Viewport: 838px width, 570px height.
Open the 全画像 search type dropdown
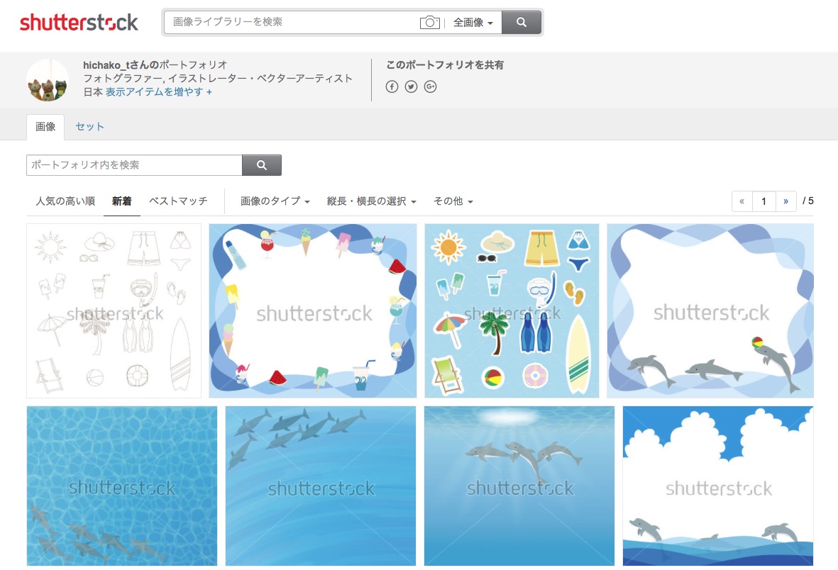473,23
